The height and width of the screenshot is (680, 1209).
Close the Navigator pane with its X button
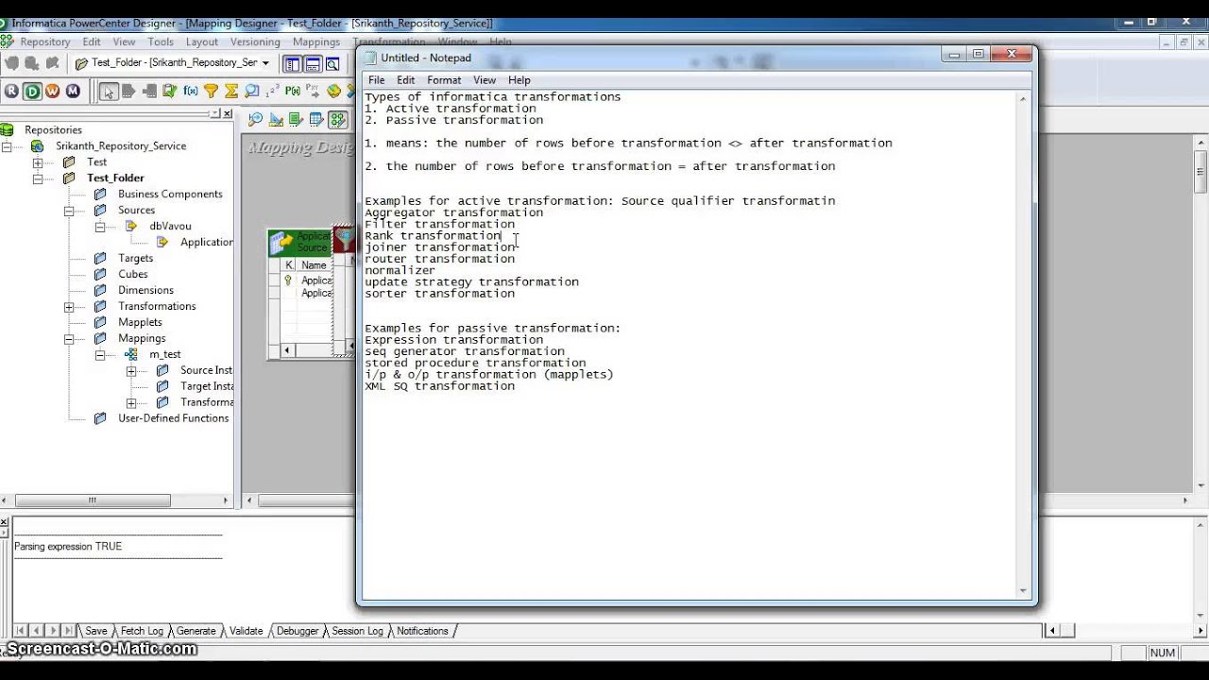click(228, 113)
